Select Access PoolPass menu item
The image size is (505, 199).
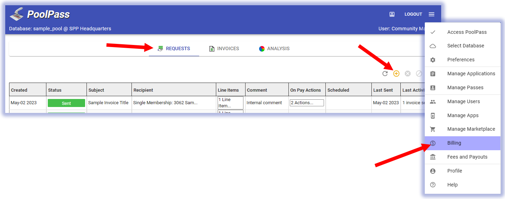[x=462, y=32]
